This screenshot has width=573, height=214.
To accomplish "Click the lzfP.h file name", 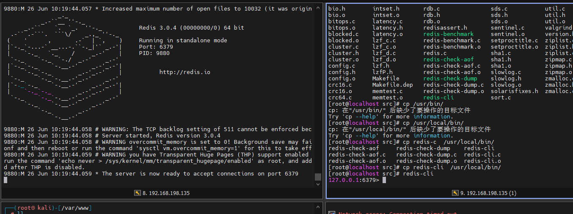I will click(x=383, y=72).
